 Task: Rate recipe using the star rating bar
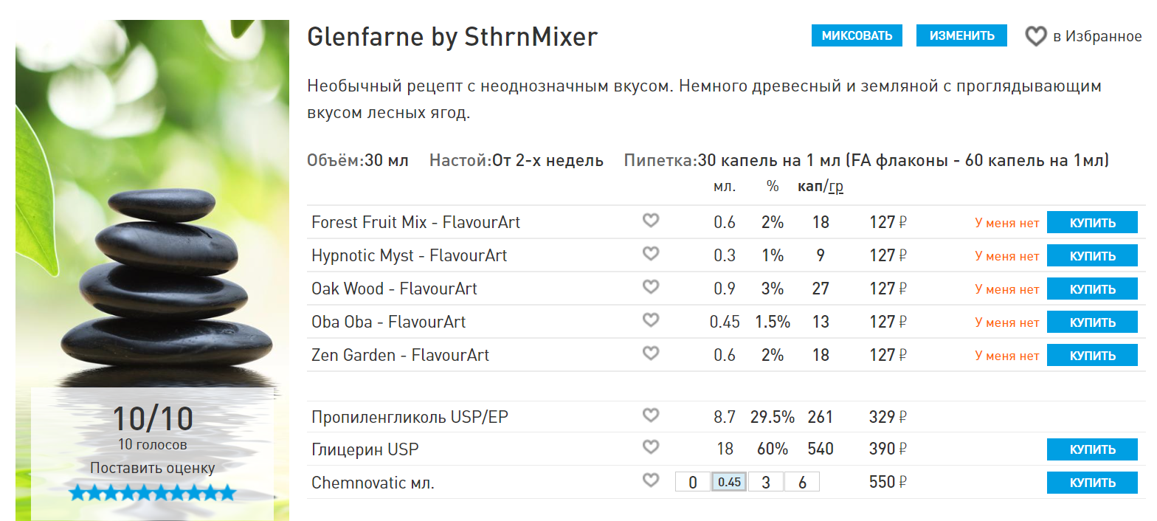pyautogui.click(x=153, y=493)
